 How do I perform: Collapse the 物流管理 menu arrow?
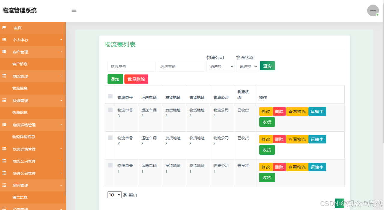(x=61, y=76)
